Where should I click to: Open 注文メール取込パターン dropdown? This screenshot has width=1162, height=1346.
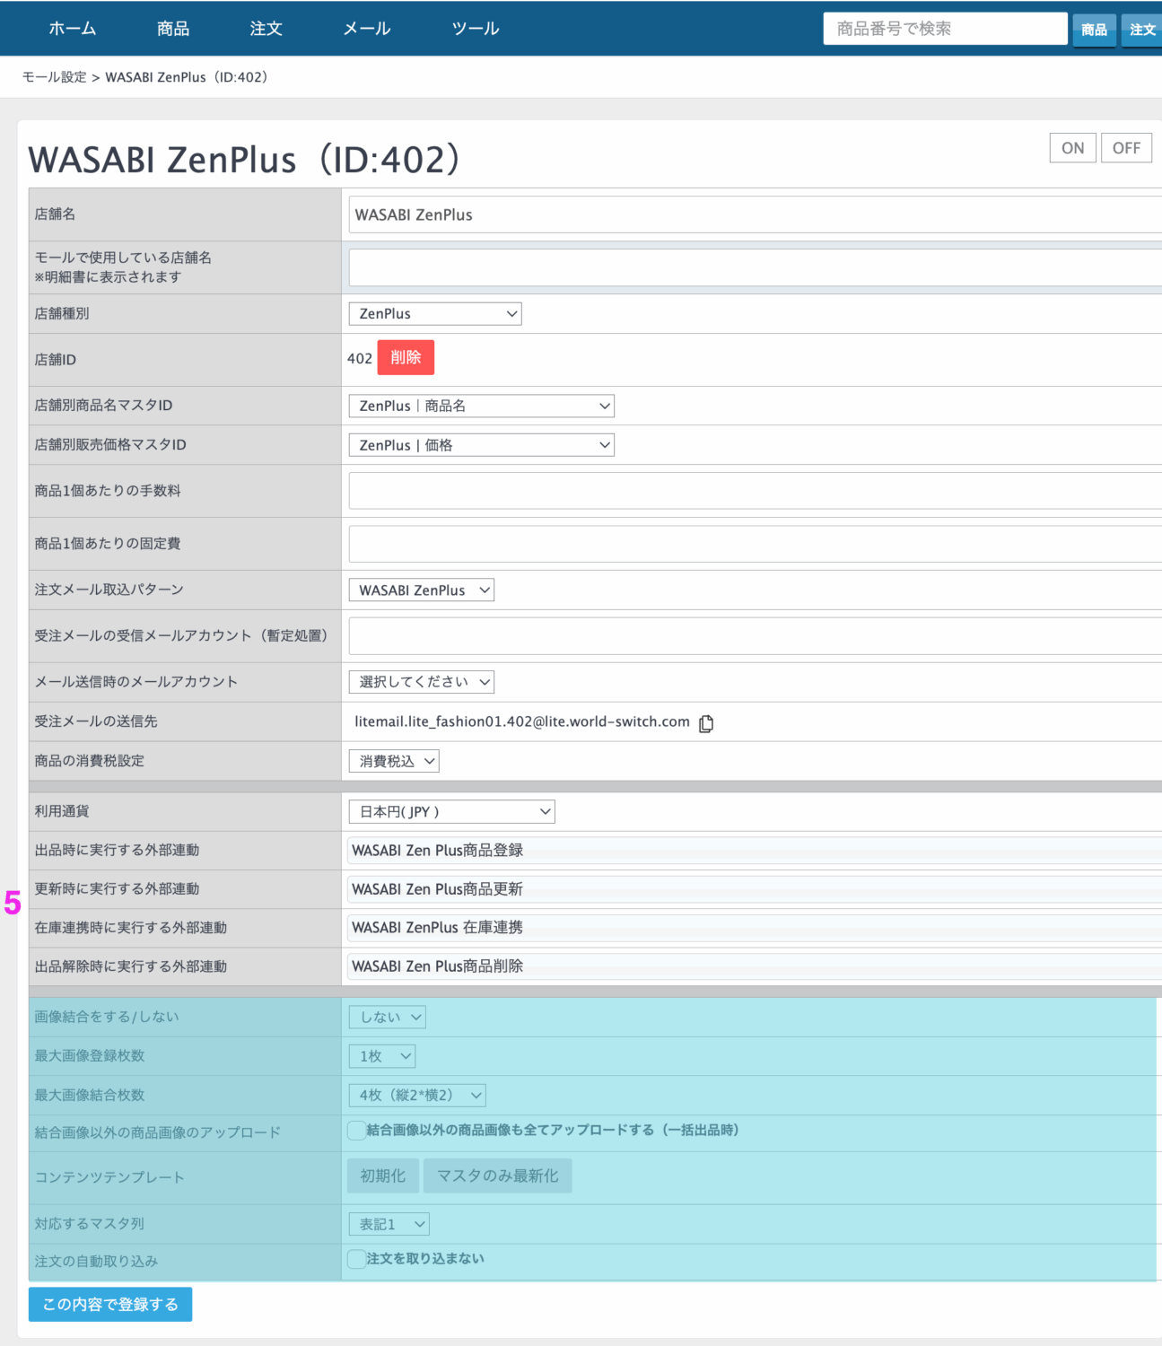click(x=422, y=590)
